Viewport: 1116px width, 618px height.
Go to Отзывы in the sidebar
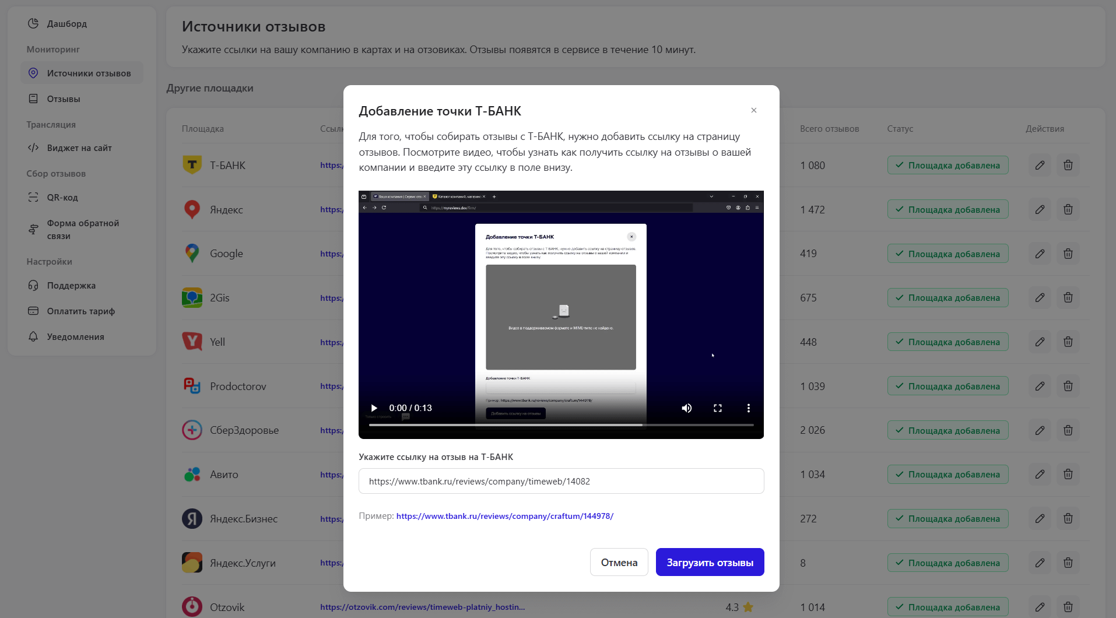coord(64,99)
